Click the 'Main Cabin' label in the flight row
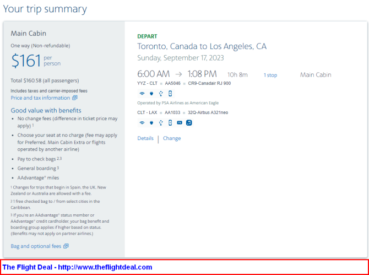 point(316,75)
